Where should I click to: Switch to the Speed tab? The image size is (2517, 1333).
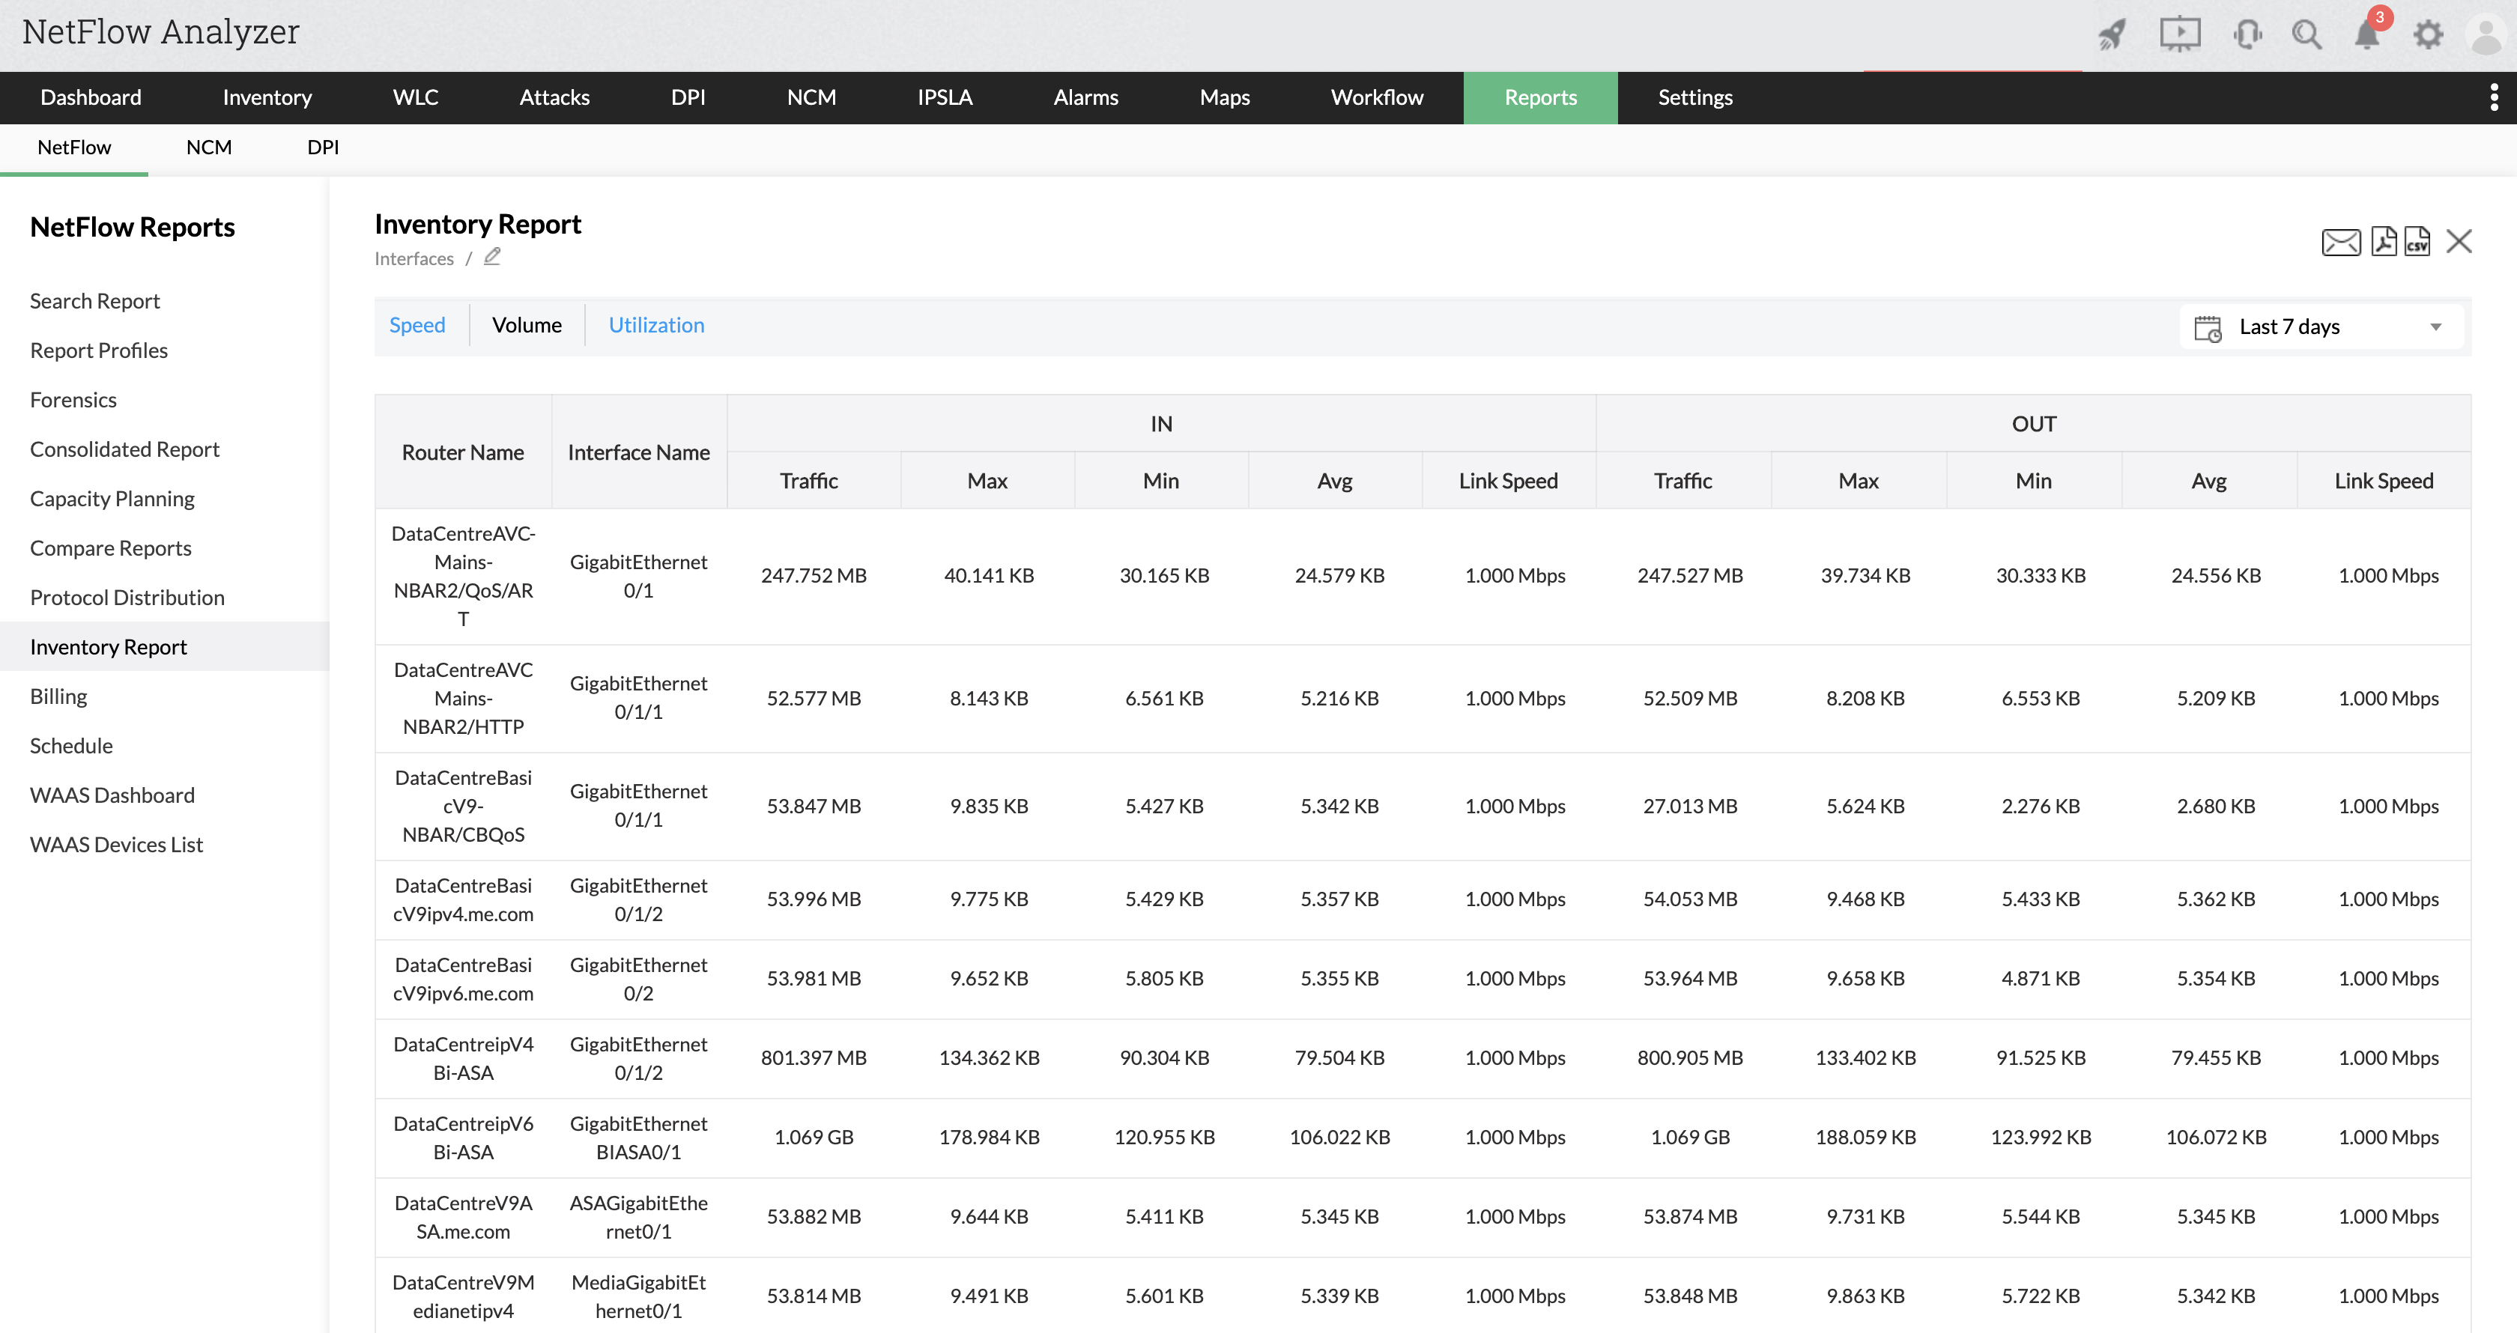[x=417, y=325]
